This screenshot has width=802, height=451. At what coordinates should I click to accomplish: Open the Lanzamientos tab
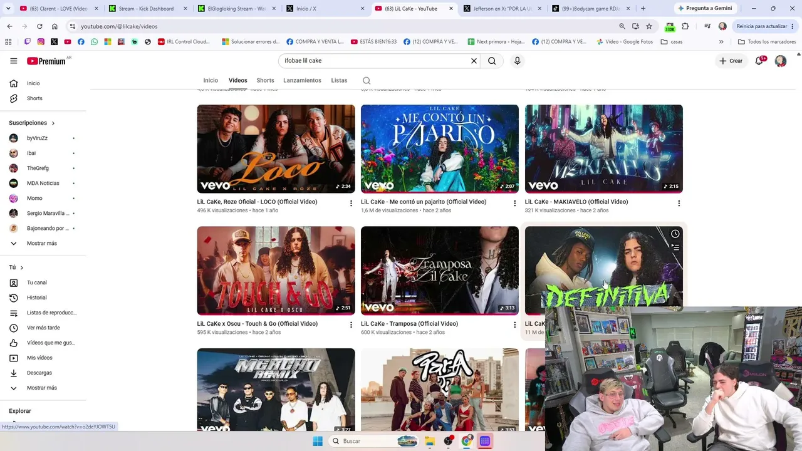pos(302,80)
